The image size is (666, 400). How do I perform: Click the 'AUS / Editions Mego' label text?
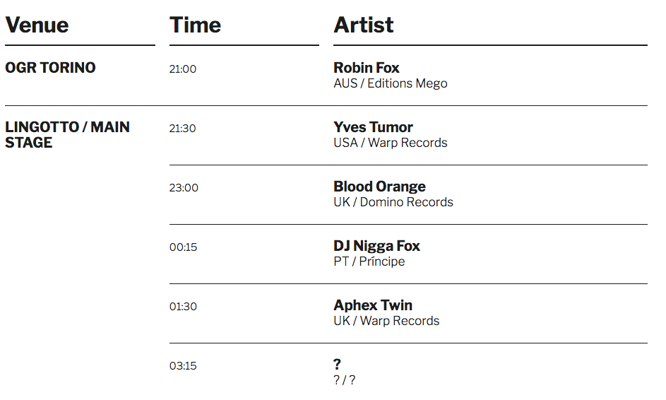pyautogui.click(x=390, y=83)
